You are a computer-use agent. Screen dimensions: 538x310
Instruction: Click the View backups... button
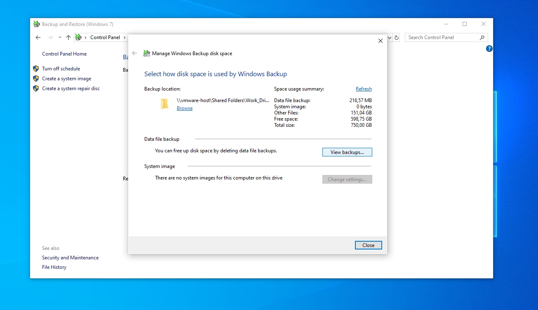click(347, 152)
